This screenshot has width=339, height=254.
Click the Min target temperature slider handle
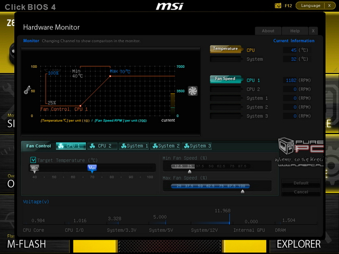point(34,168)
